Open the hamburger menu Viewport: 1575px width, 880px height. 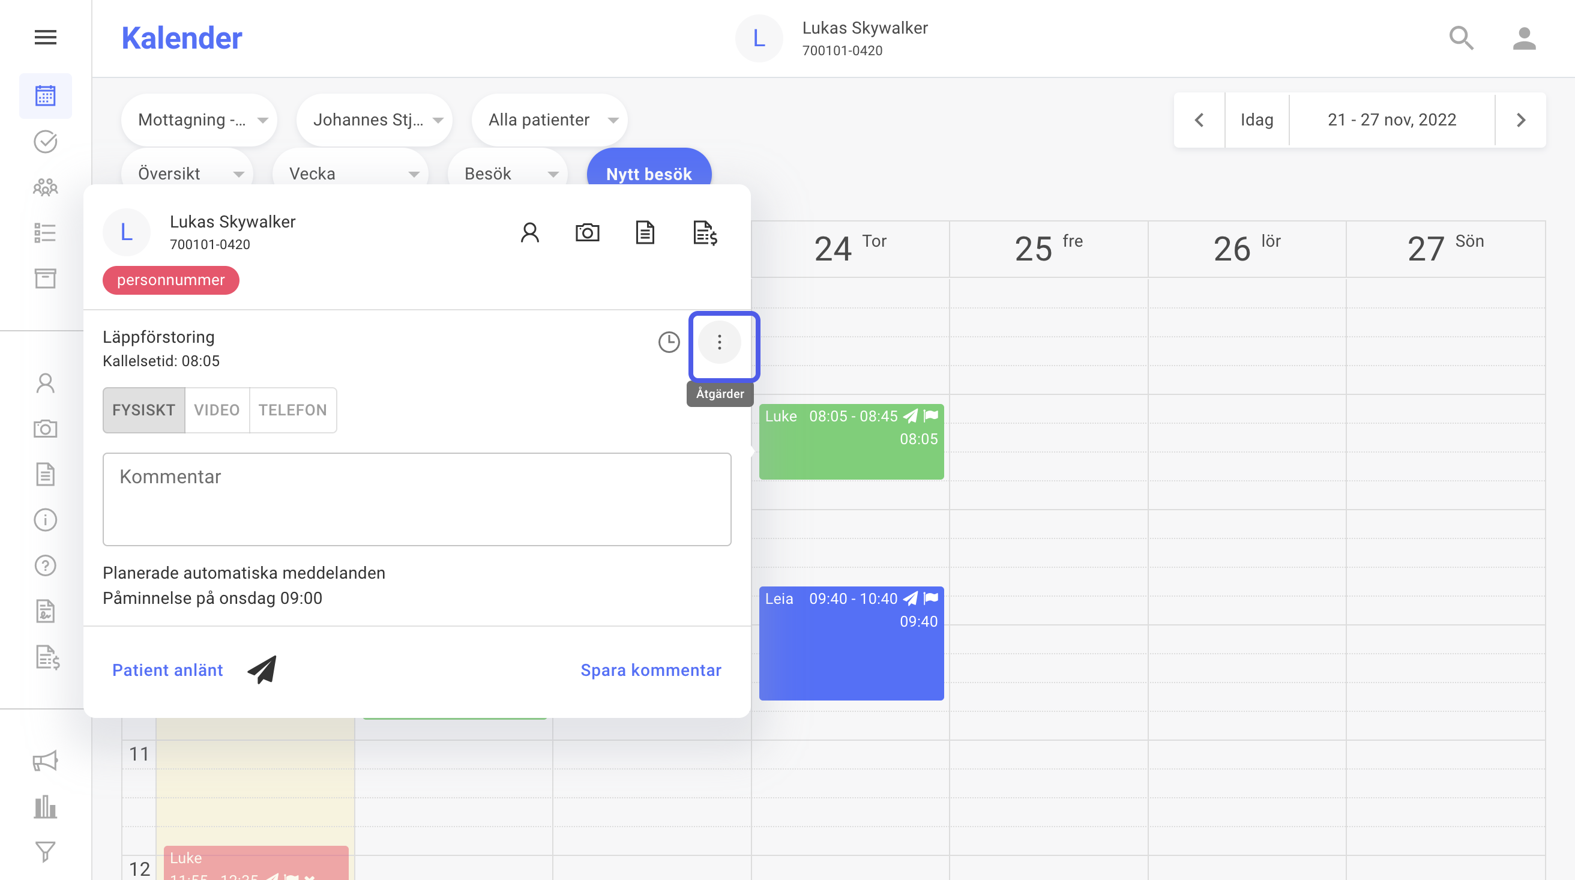coord(45,37)
